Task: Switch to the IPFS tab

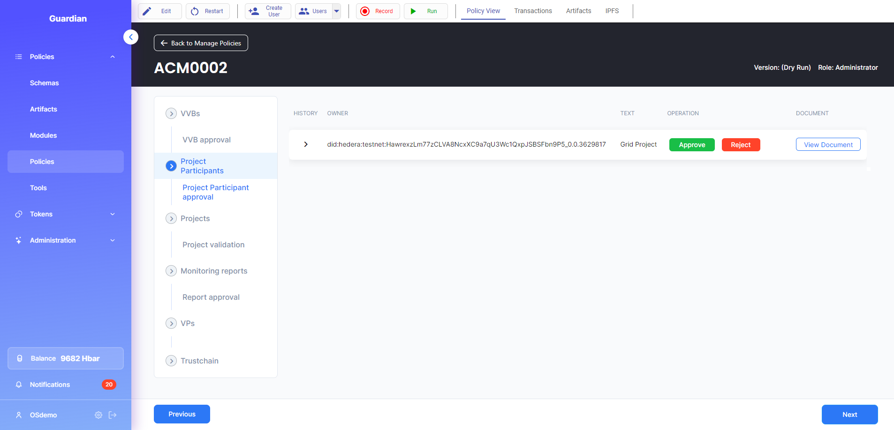Action: point(612,11)
